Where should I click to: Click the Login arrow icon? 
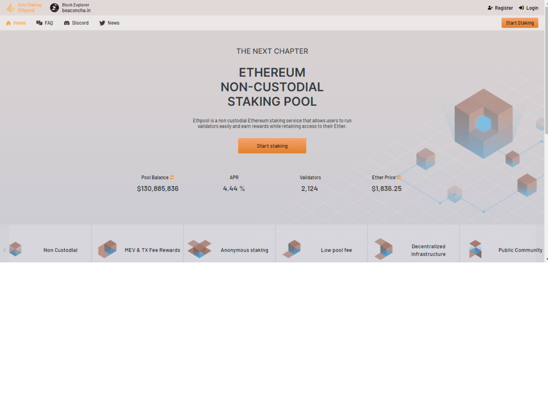coord(521,8)
